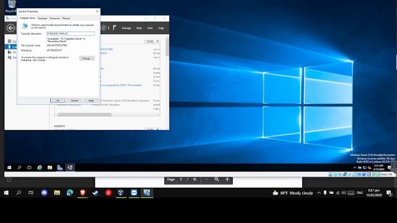
Task: Click the Server Manager refresh icon
Action: tap(104, 28)
